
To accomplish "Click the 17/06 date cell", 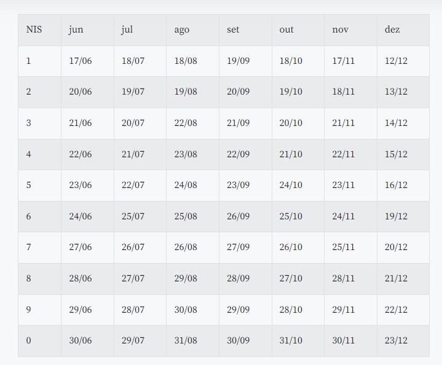I will click(81, 61).
